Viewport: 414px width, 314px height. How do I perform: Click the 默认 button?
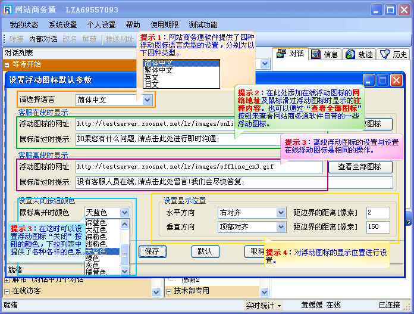pyautogui.click(x=205, y=251)
